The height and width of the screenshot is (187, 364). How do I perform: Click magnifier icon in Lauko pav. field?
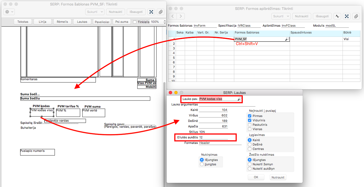coord(239,99)
